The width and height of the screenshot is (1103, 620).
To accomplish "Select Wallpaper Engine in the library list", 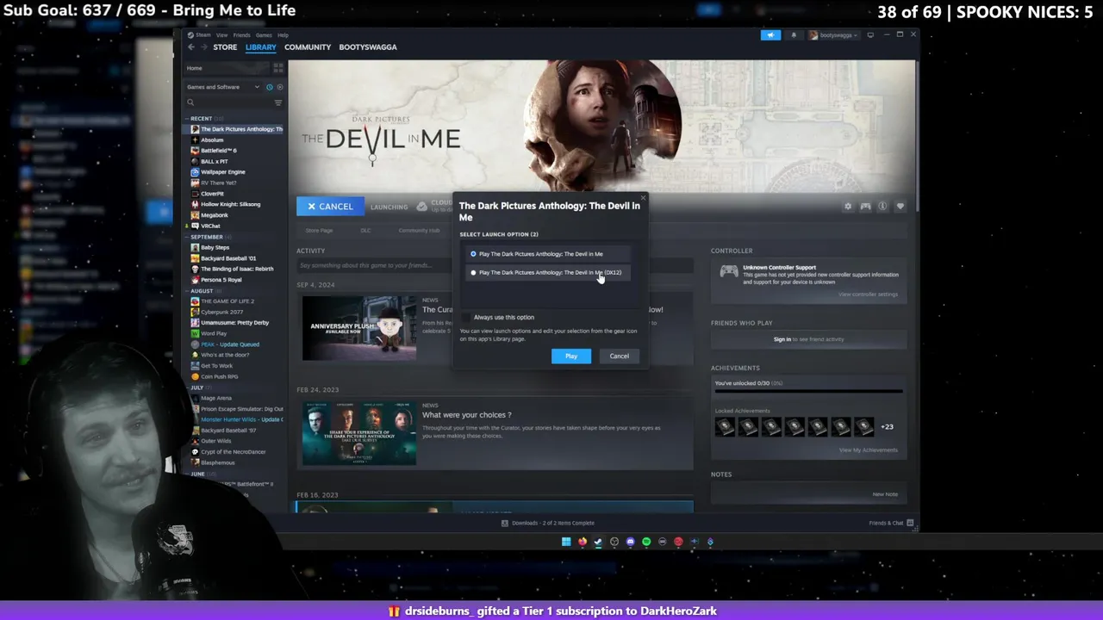I will [222, 172].
